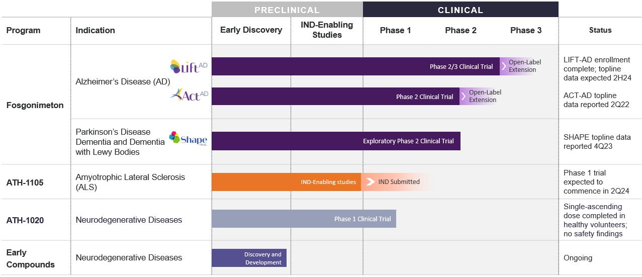The image size is (642, 277).
Task: Select the CLINICAL header tab
Action: click(x=460, y=10)
